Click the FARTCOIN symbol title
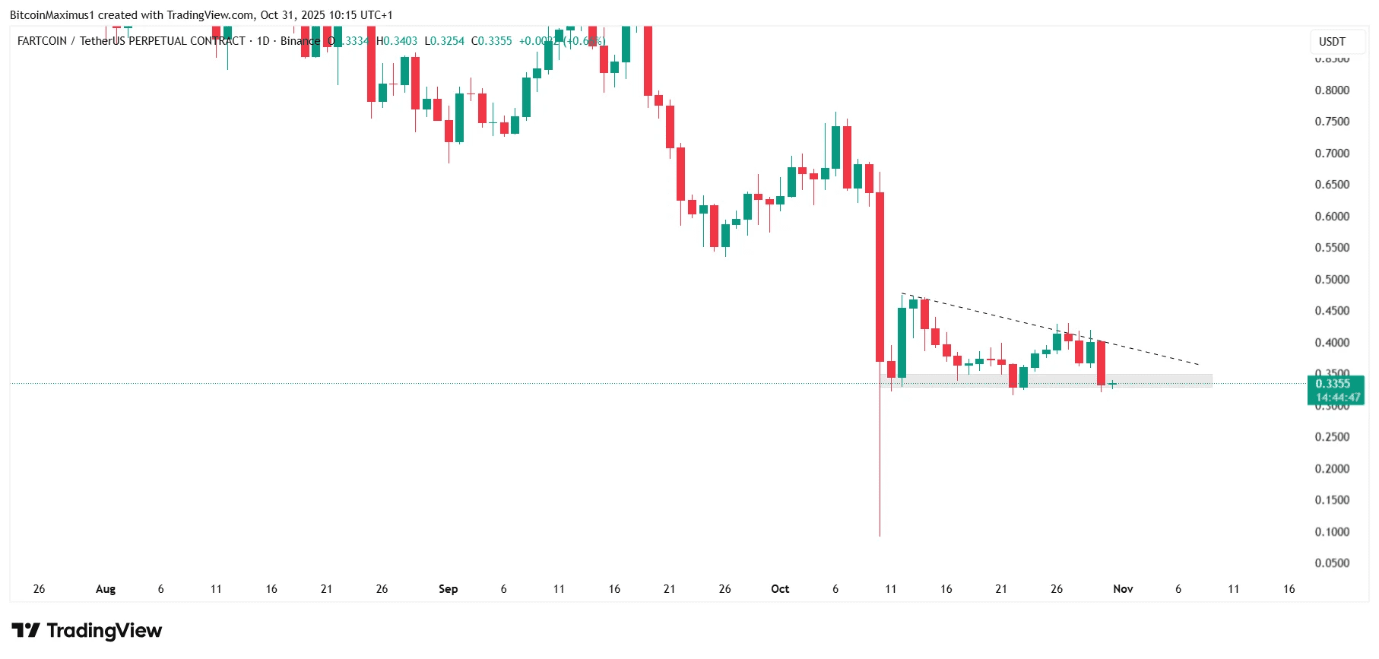Image resolution: width=1379 pixels, height=659 pixels. 42,41
